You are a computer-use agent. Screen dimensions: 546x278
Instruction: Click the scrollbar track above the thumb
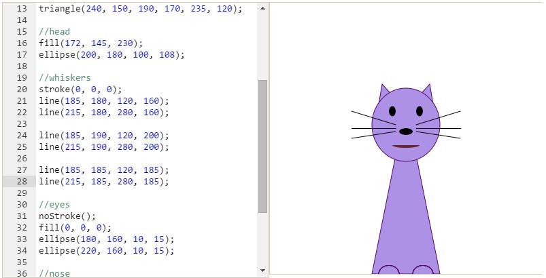(x=262, y=41)
